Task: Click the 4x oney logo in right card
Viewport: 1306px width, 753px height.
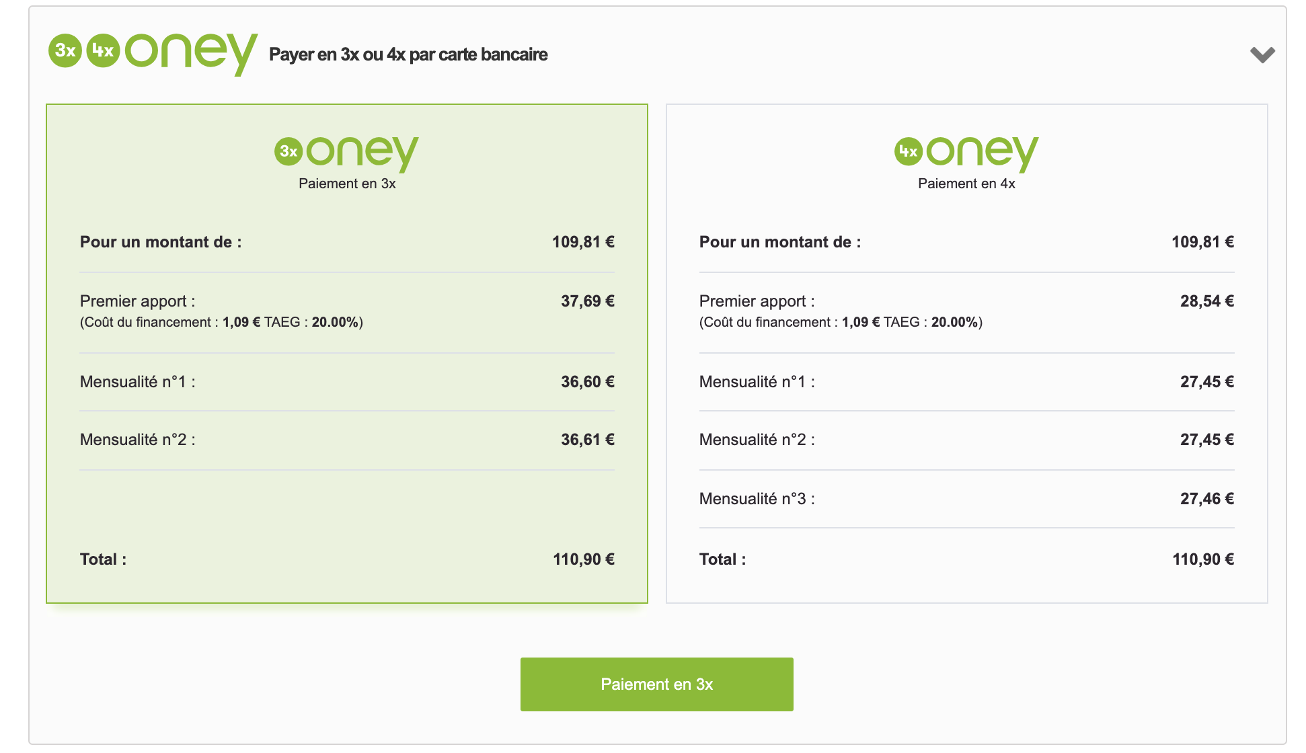Action: [966, 154]
